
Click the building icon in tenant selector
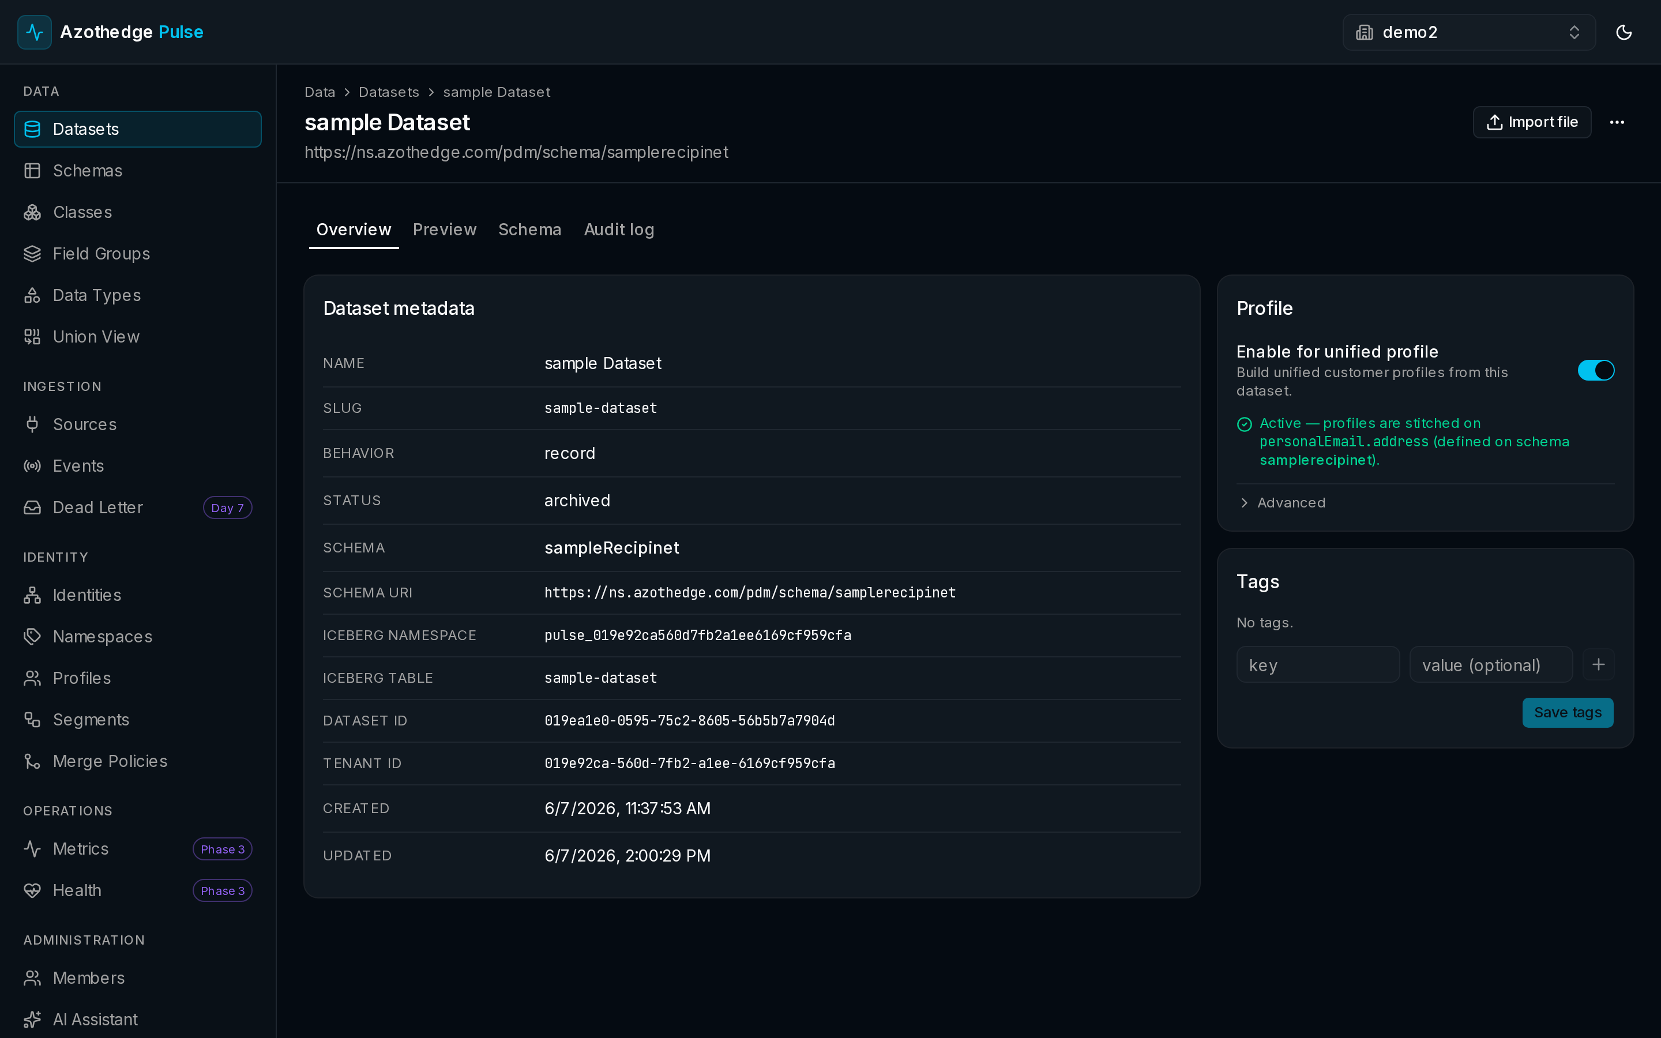click(1365, 32)
